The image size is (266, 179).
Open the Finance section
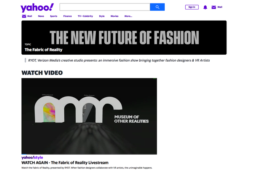coord(67,16)
